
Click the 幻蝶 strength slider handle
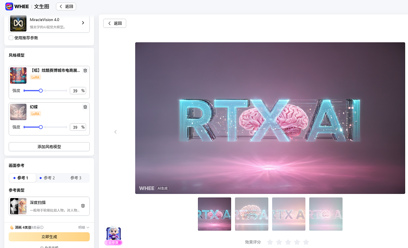(x=41, y=127)
